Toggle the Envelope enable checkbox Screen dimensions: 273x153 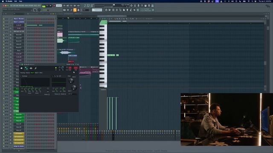[21, 76]
